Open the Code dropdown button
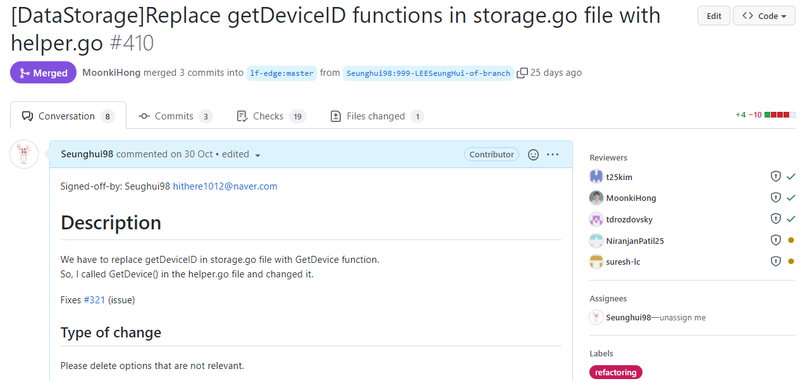This screenshot has width=805, height=381. pyautogui.click(x=763, y=16)
